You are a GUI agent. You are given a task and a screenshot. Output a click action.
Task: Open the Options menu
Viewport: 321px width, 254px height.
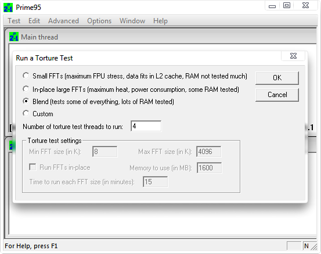pos(99,21)
